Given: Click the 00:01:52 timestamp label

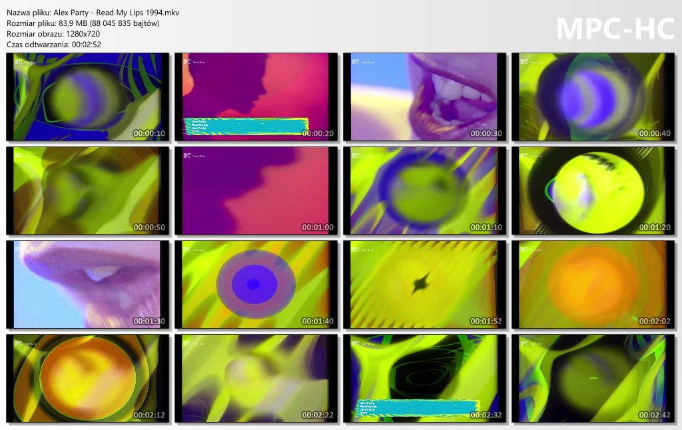Looking at the screenshot, I should coord(486,322).
